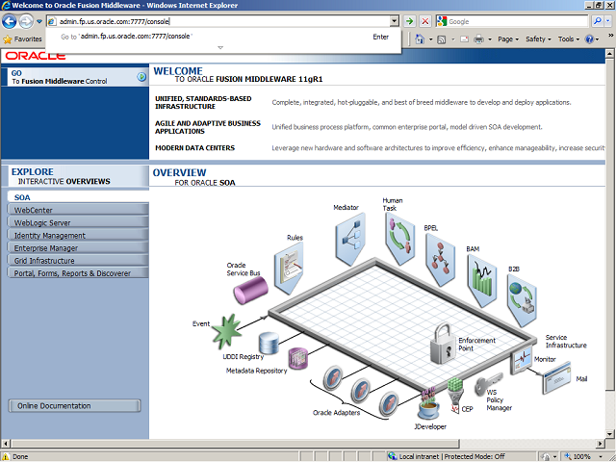This screenshot has height=462, width=616.
Task: Click the horizontal scrollbar right arrow
Action: click(601, 444)
